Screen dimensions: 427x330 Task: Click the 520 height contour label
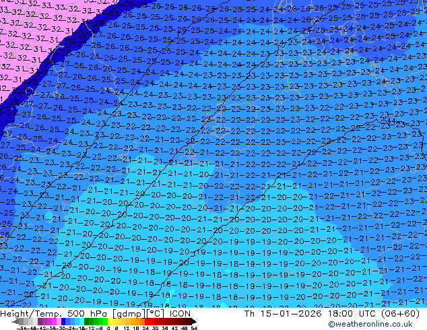tap(79, 40)
